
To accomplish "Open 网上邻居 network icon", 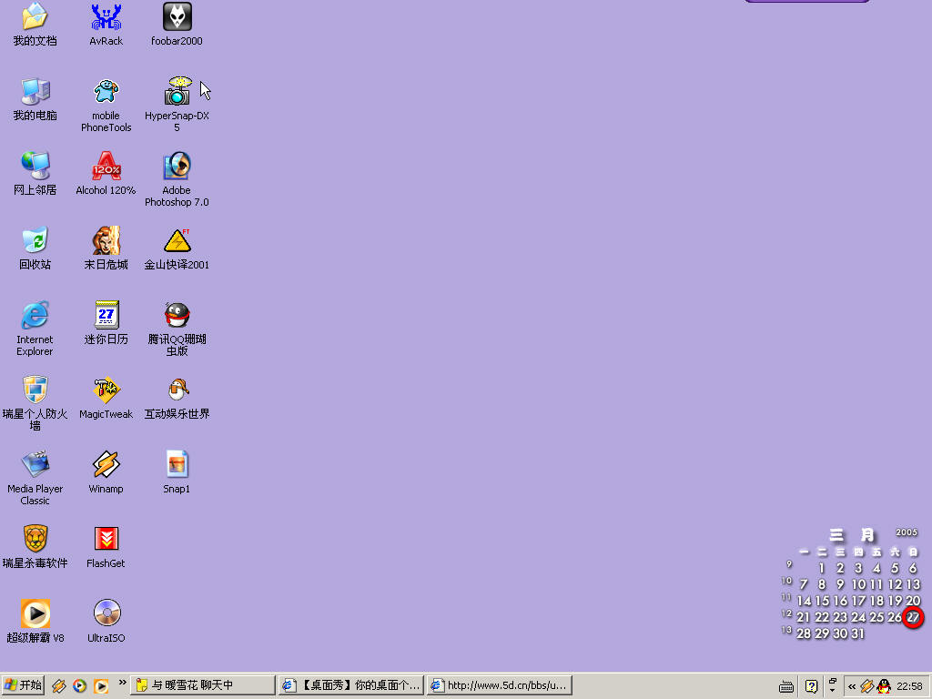I will pos(35,166).
